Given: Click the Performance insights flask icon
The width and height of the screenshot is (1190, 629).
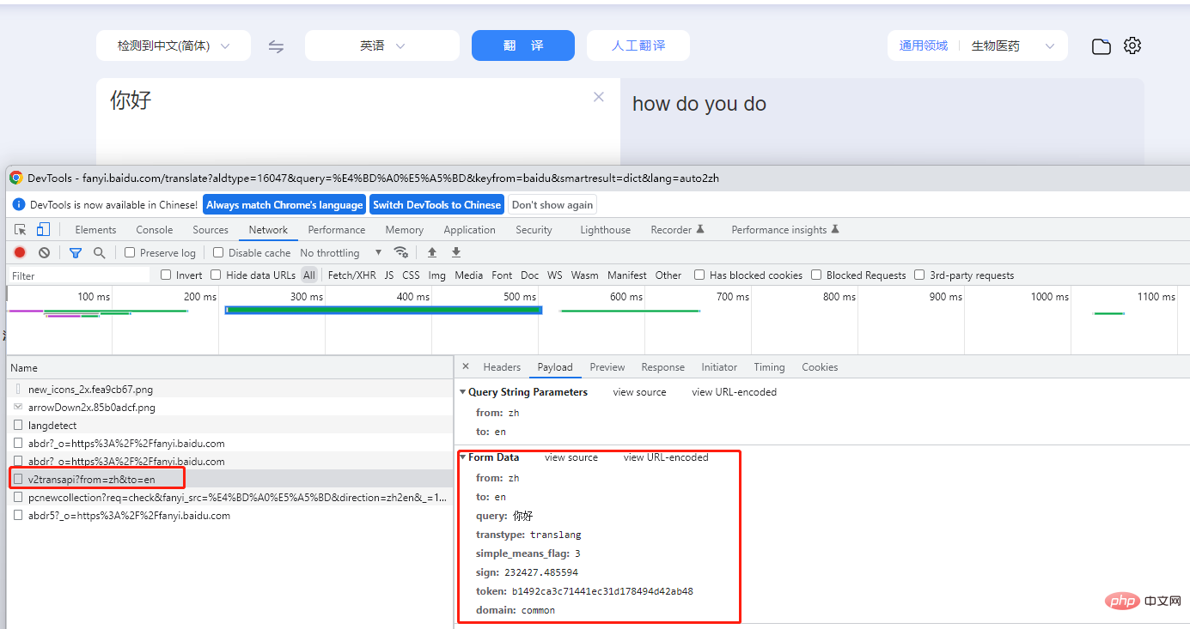Looking at the screenshot, I should pos(835,229).
